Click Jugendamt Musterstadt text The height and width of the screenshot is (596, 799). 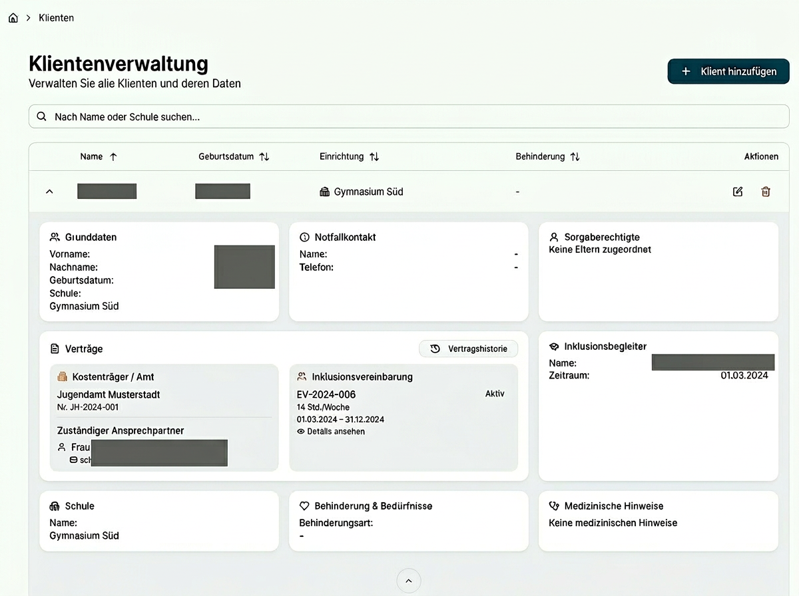109,394
